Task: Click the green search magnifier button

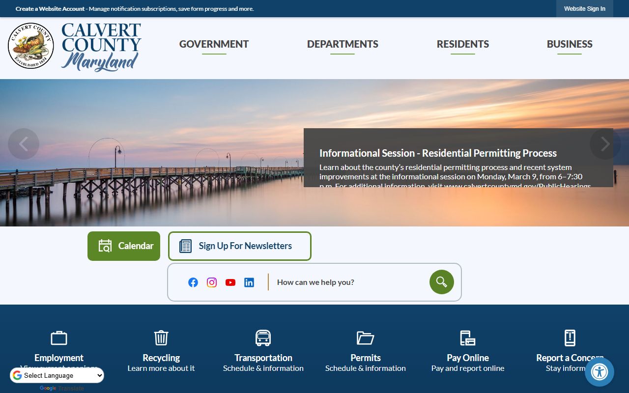Action: (442, 282)
